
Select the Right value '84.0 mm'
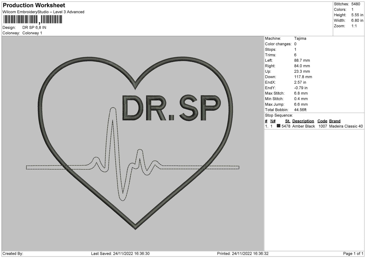click(302, 66)
